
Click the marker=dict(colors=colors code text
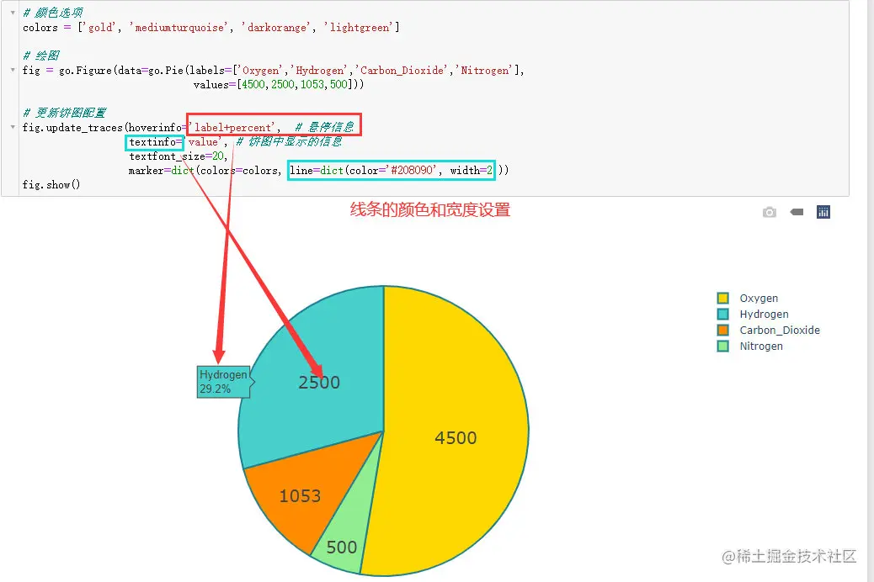coord(204,171)
